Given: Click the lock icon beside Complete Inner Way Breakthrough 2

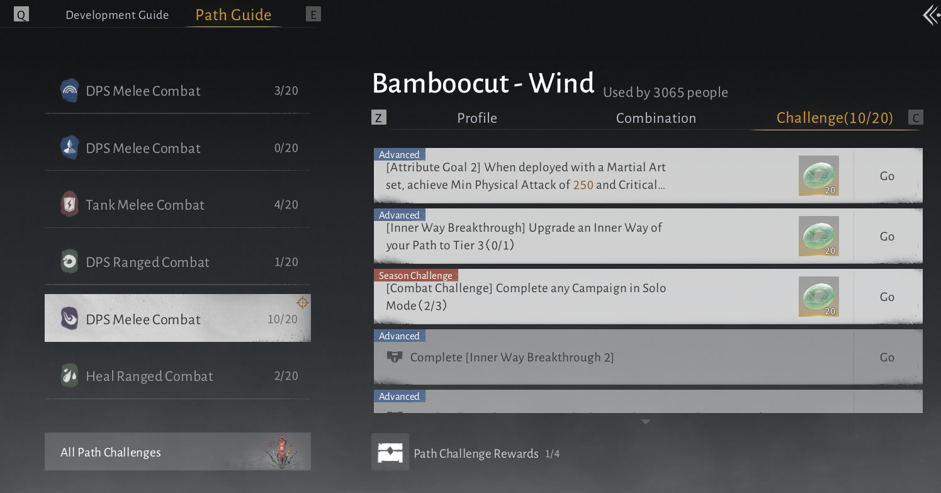Looking at the screenshot, I should (x=395, y=357).
